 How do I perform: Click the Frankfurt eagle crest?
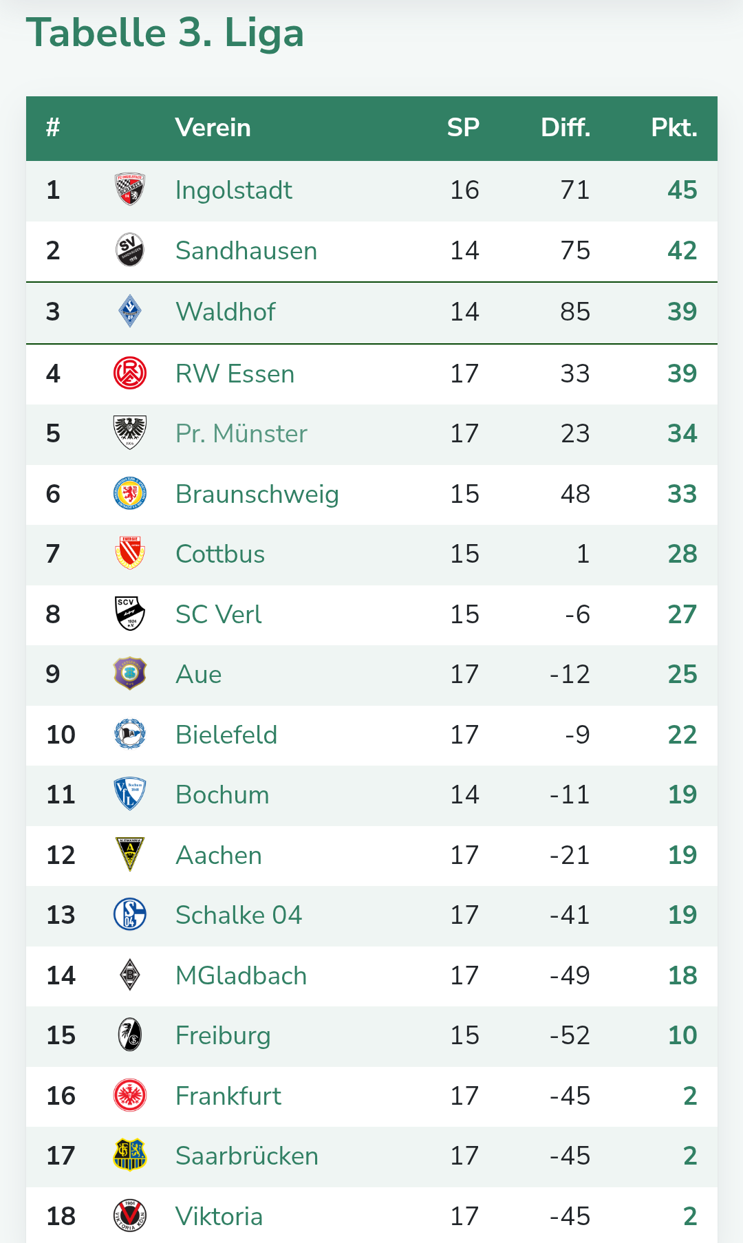coord(129,1095)
